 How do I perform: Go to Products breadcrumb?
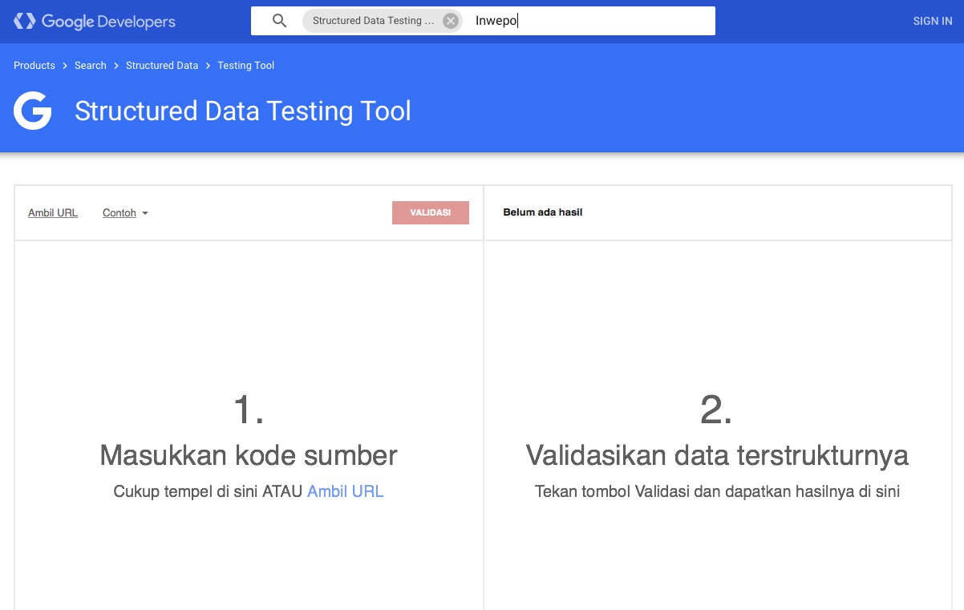point(34,66)
